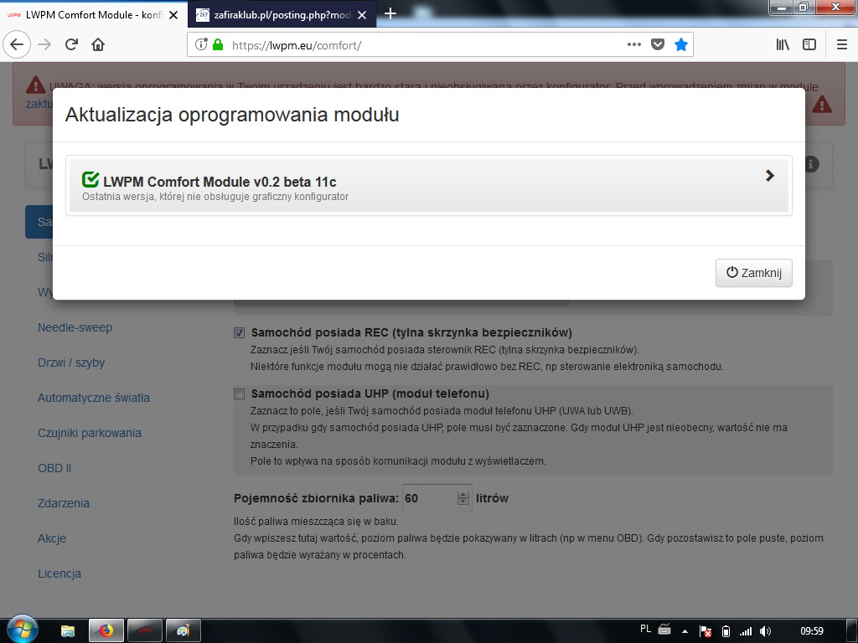Toggle sidebar view icon
Screen dimensions: 858x643
click(x=809, y=45)
